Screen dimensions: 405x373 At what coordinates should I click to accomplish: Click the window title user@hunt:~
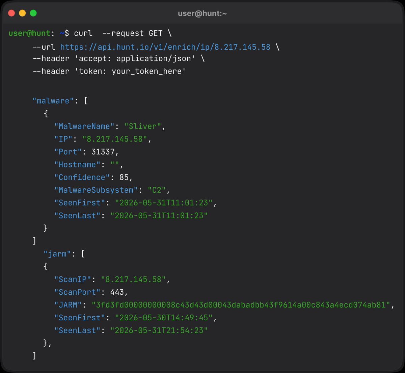point(202,14)
